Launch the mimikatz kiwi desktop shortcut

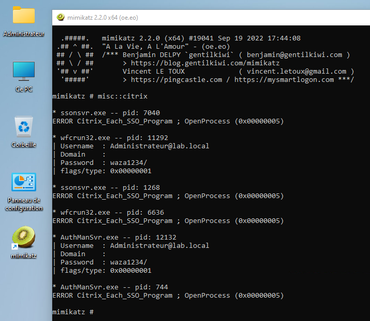click(24, 243)
